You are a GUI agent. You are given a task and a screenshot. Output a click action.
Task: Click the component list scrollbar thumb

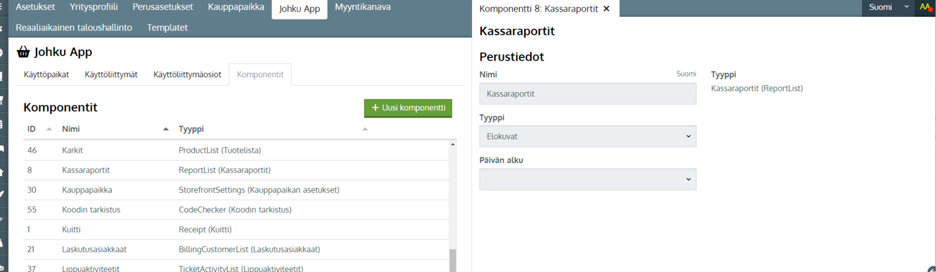(453, 260)
